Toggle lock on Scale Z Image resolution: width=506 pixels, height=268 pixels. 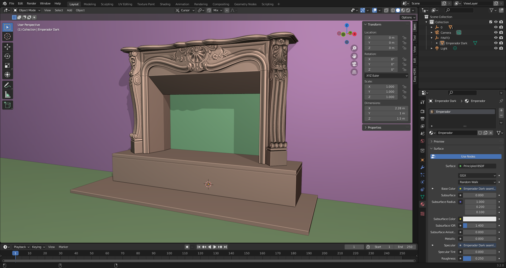pyautogui.click(x=404, y=97)
